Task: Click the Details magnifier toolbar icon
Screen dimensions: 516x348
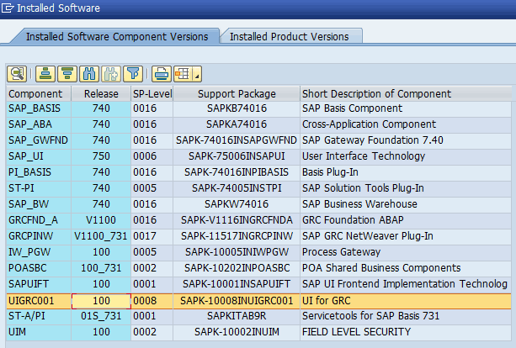Action: tap(17, 73)
